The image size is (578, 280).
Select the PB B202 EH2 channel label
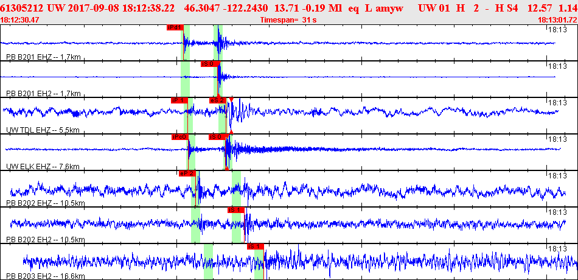[x=45, y=240]
